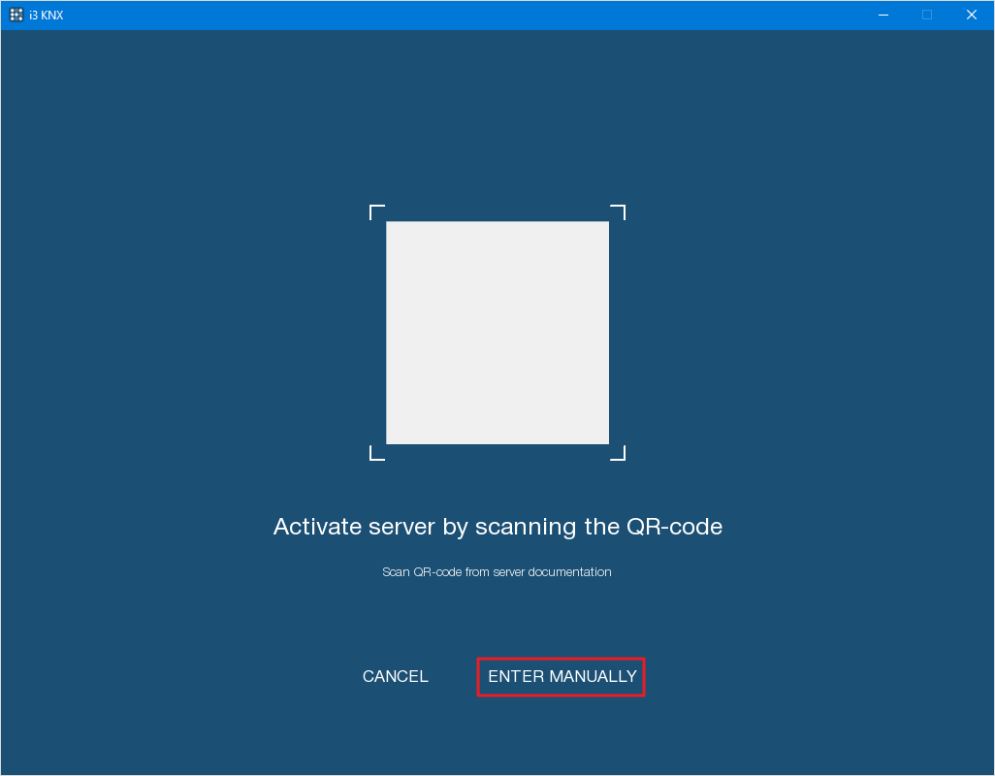Click inside the QR scanner viewfinder square
Image resolution: width=995 pixels, height=776 pixels.
pos(497,333)
